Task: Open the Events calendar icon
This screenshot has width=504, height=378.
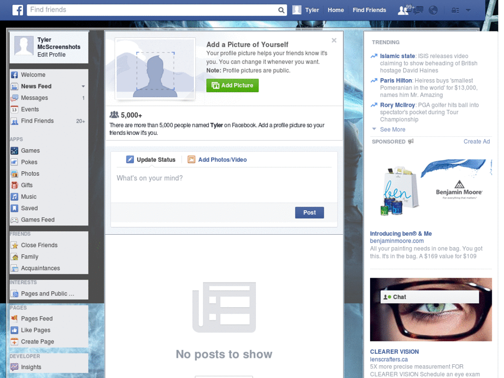Action: [14, 110]
